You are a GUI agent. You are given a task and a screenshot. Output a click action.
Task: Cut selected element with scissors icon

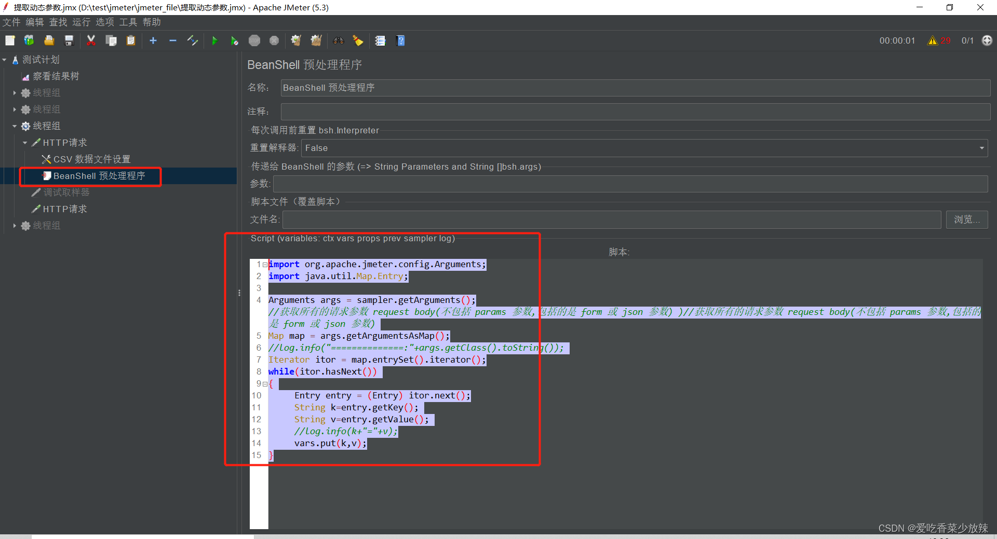pyautogui.click(x=91, y=40)
